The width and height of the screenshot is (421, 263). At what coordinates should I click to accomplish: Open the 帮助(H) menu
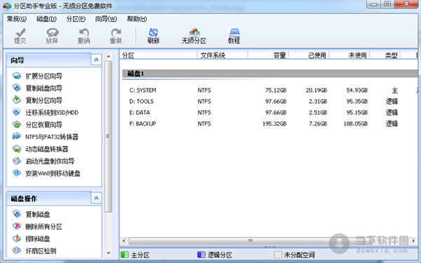137,19
